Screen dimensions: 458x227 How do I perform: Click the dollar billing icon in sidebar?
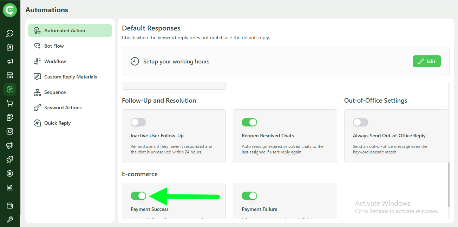(x=9, y=173)
